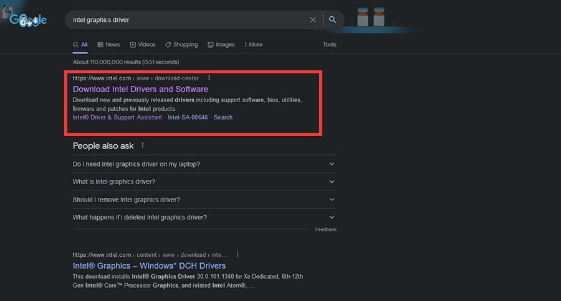
Task: Open the More search filters menu
Action: [253, 45]
